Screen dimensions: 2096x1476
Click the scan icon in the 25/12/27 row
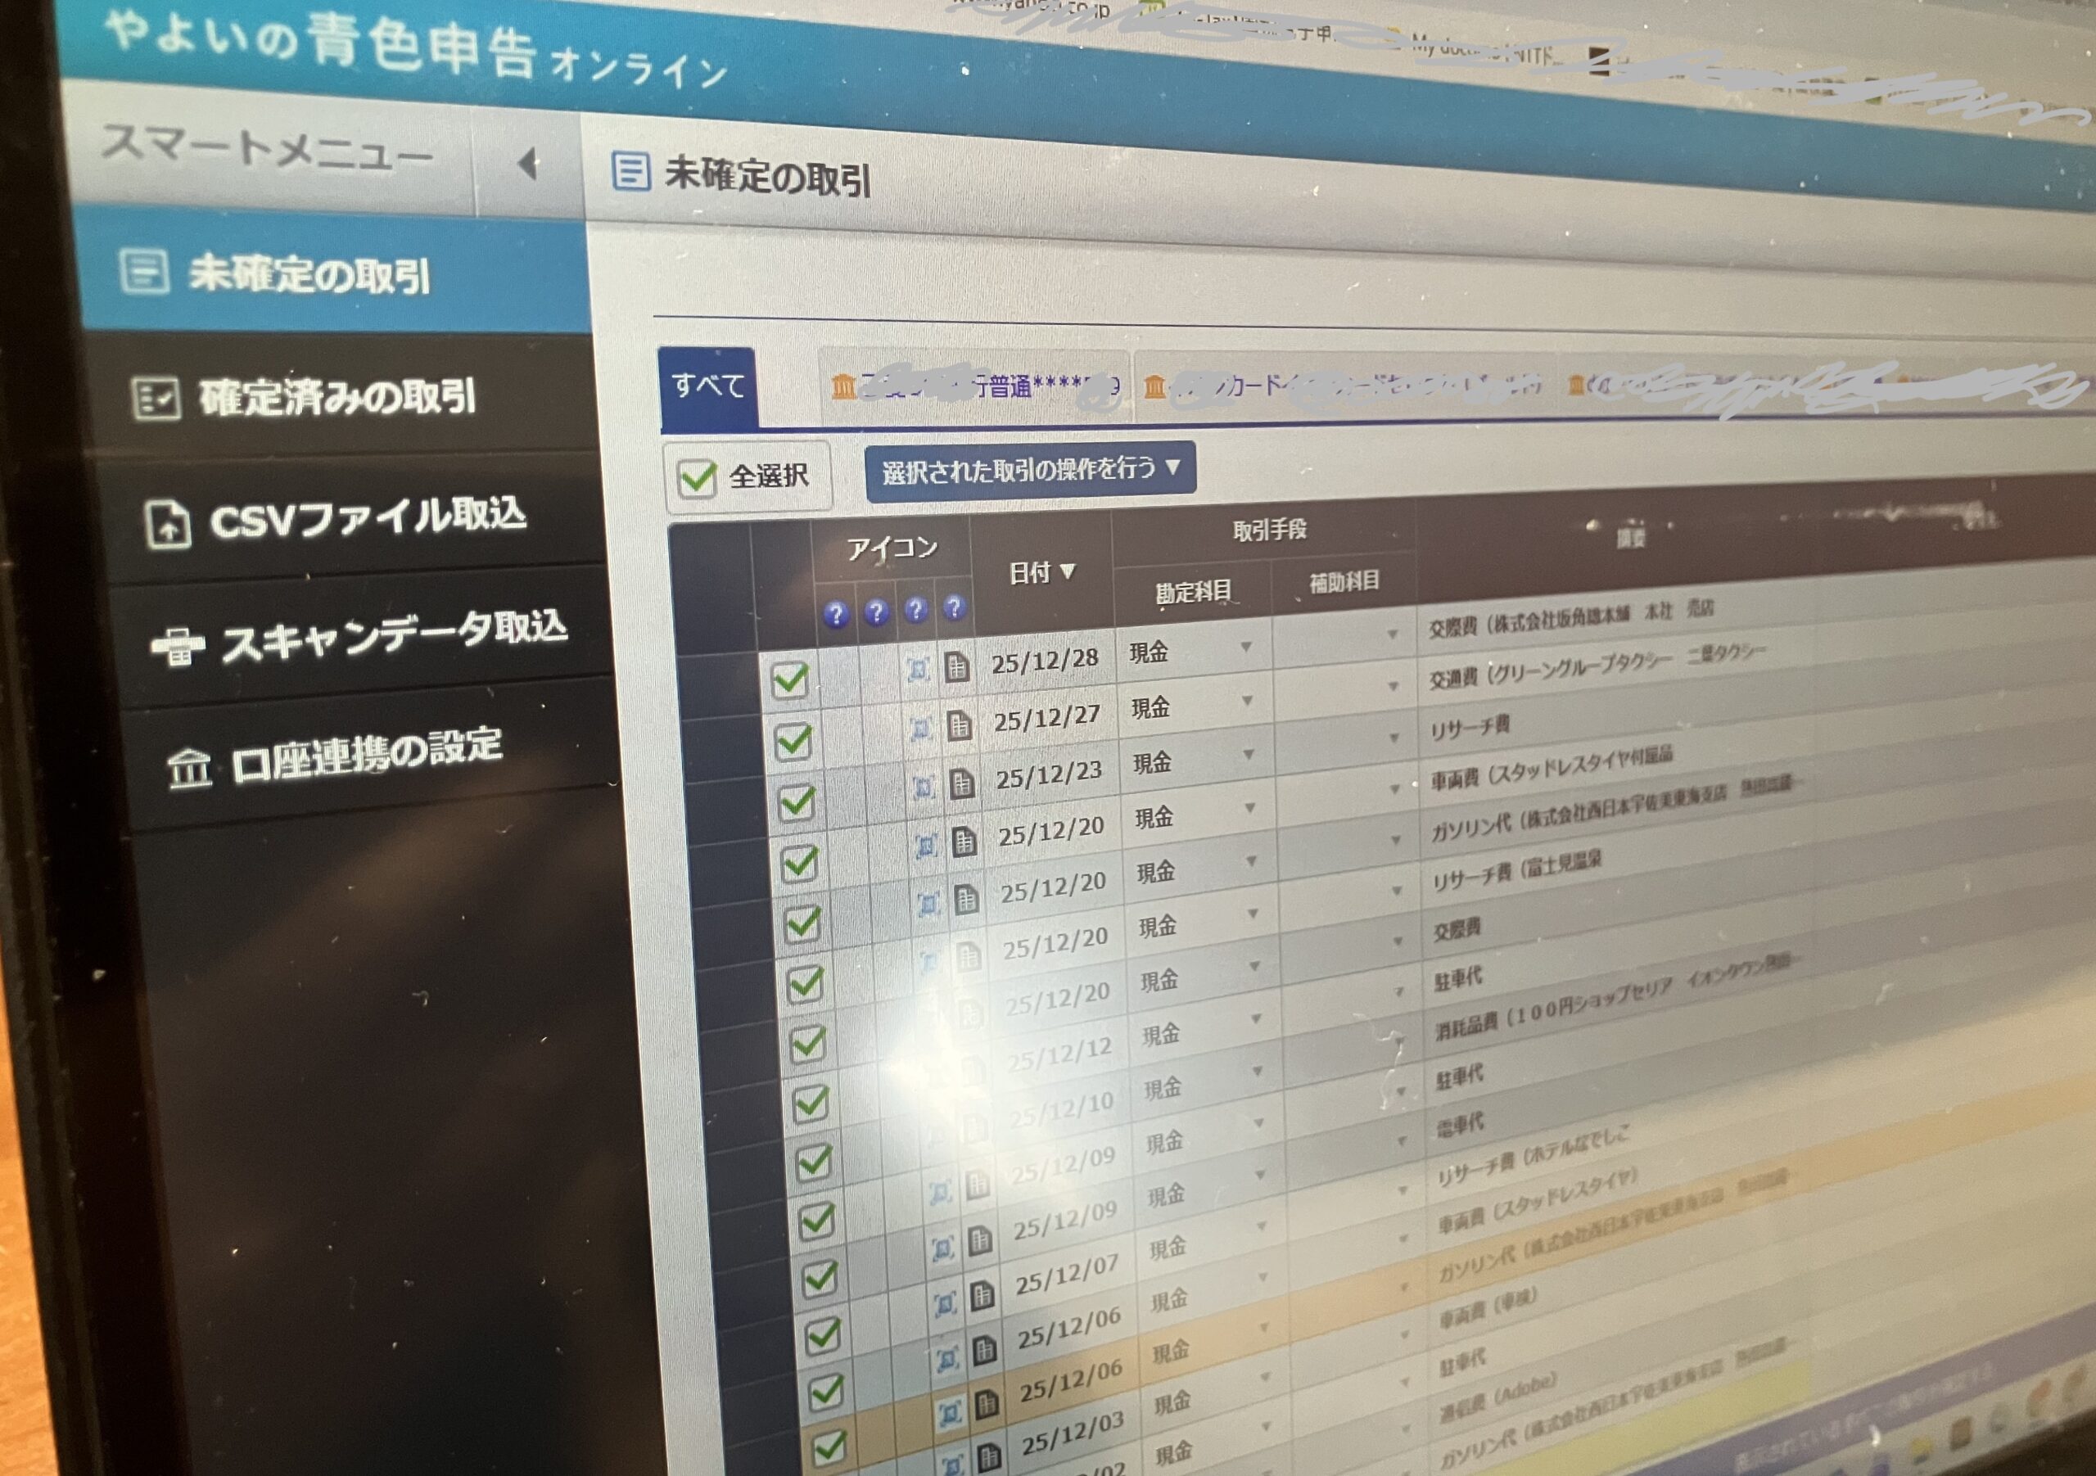point(920,729)
